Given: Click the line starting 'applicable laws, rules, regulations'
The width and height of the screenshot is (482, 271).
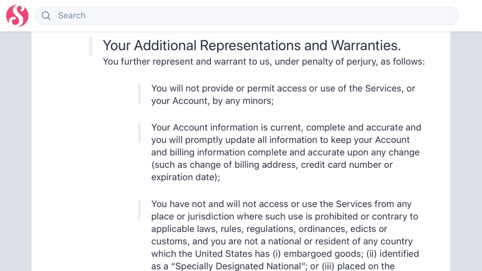Looking at the screenshot, I should (269, 229).
